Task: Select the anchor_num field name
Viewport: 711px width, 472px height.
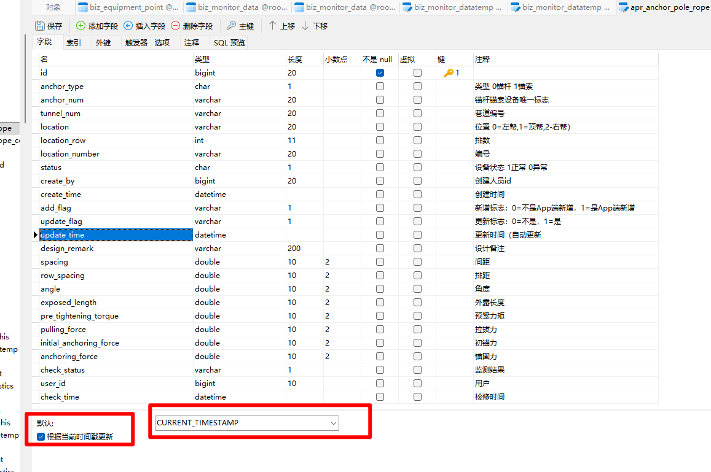Action: tap(62, 100)
